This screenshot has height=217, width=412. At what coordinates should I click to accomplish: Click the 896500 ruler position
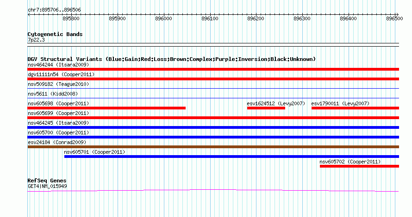pyautogui.click(x=394, y=18)
